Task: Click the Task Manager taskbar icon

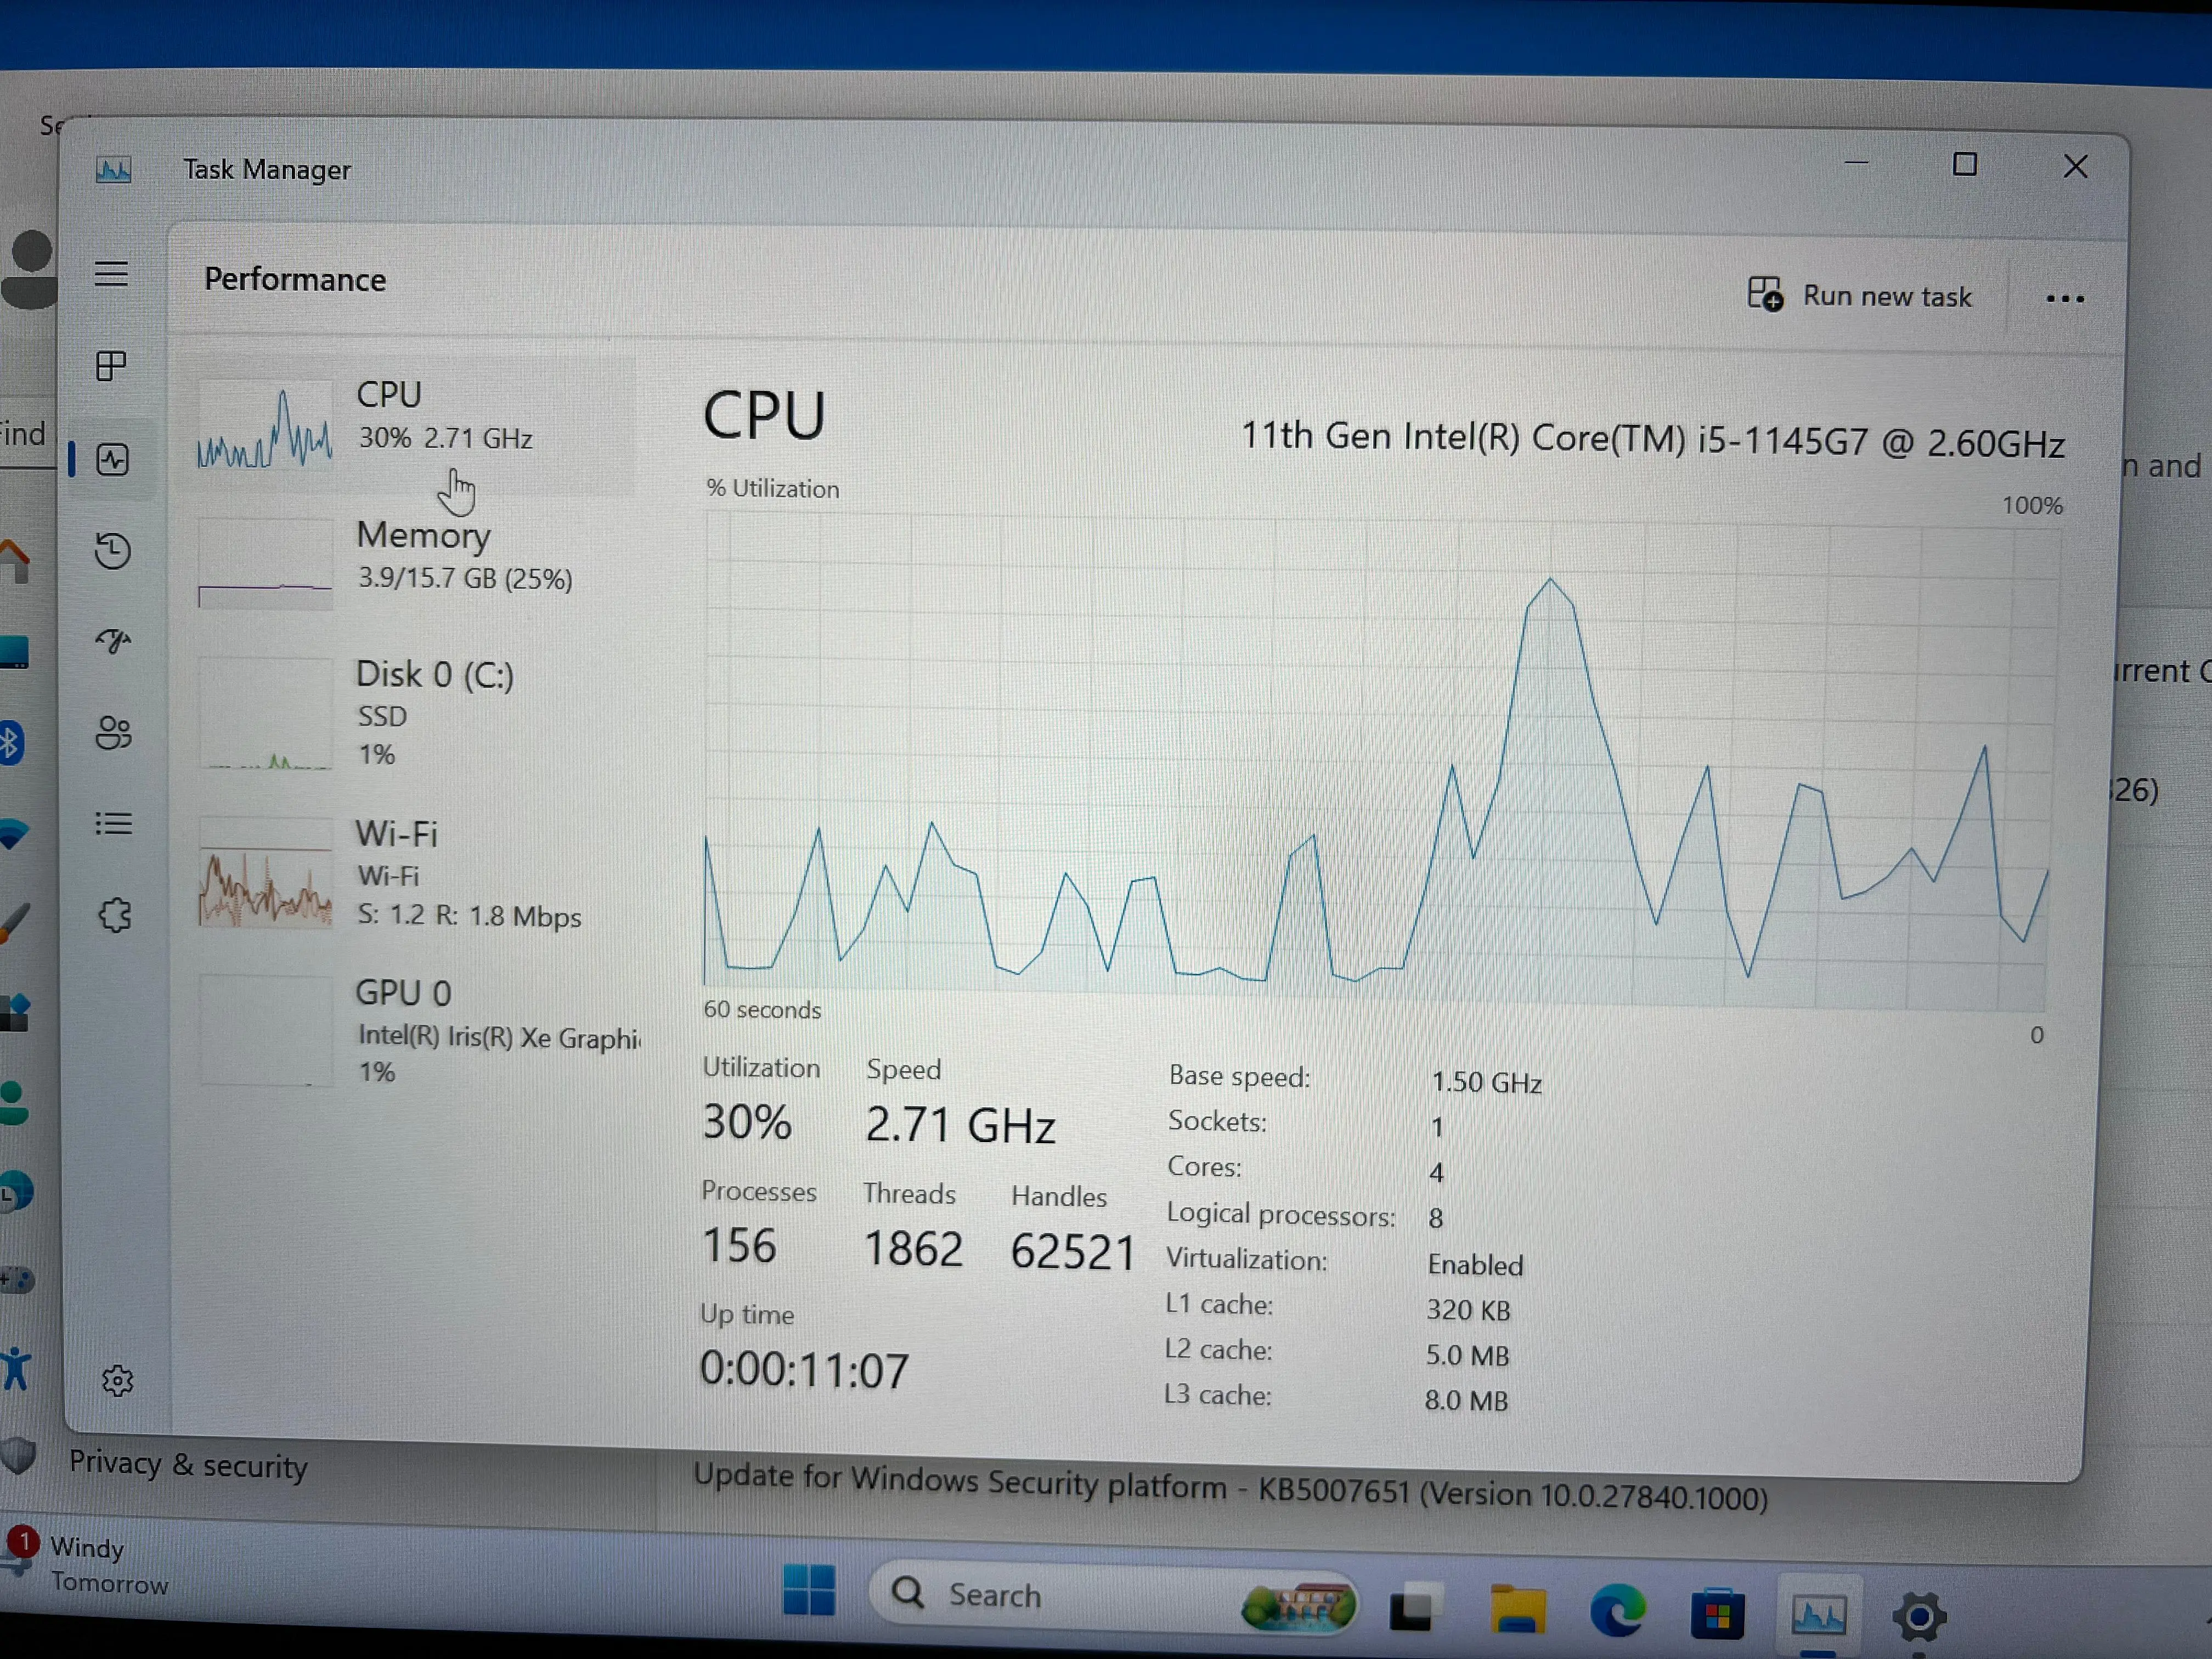Action: click(1818, 1615)
